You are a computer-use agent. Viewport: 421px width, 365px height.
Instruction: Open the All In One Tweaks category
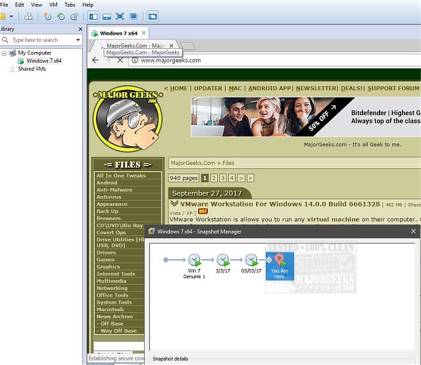click(121, 176)
